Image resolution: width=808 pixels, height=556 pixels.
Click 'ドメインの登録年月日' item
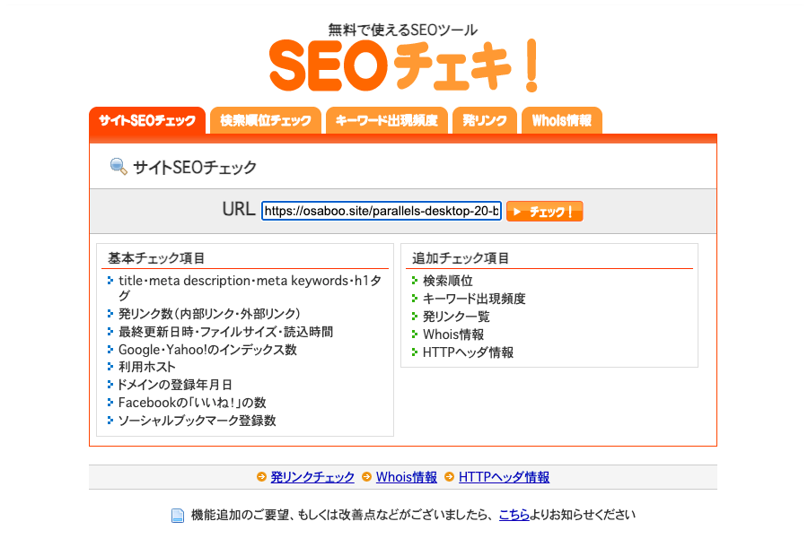(175, 385)
